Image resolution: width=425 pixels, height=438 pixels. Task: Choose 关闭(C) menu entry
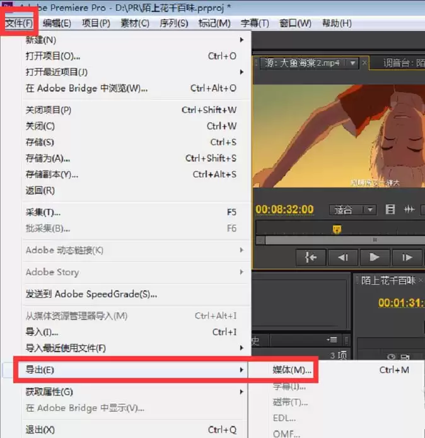[x=136, y=126]
